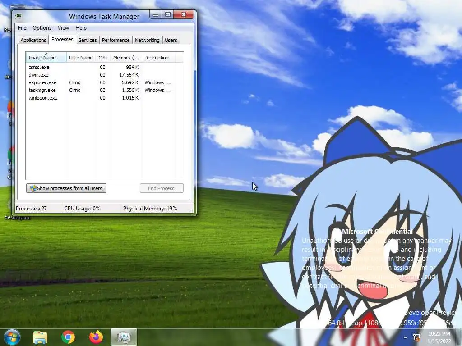462x346 pixels.
Task: Minimize the Task Manager window
Action: pyautogui.click(x=156, y=14)
